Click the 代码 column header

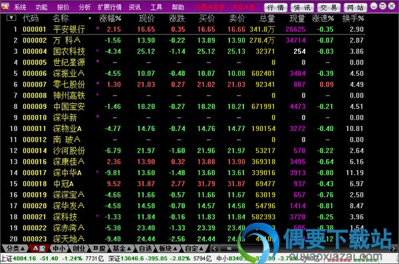(31, 19)
